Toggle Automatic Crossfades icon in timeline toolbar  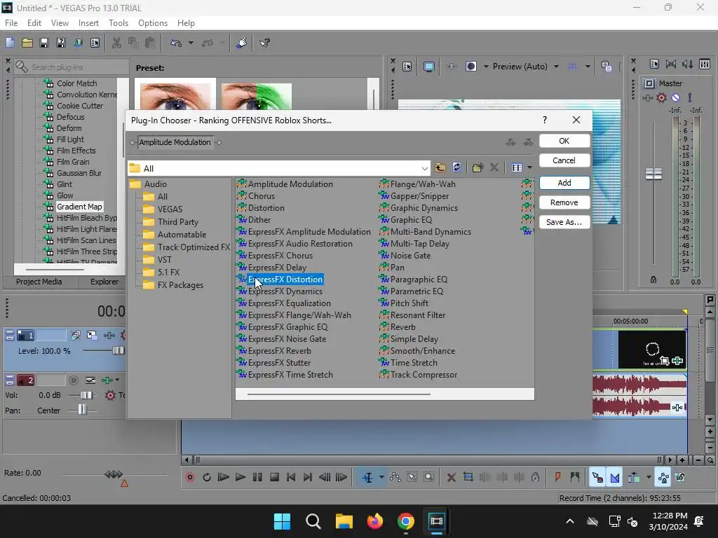614,477
